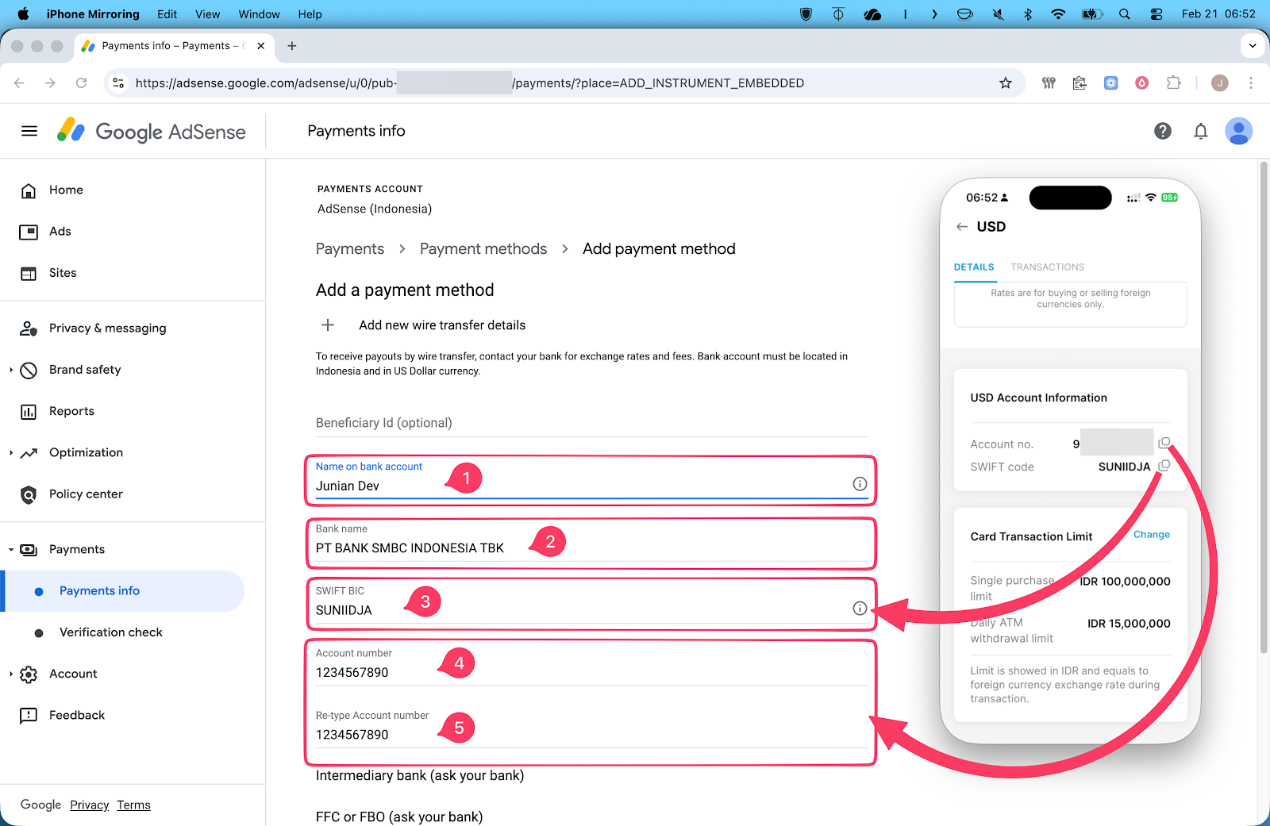Image resolution: width=1270 pixels, height=826 pixels.
Task: Click the browser forward arrow
Action: pos(50,83)
